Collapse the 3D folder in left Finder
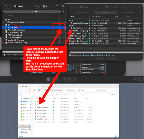 pyautogui.click(x=4, y=25)
